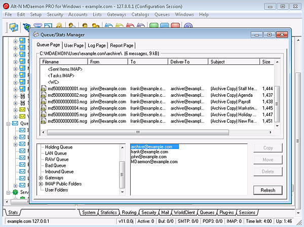Open the Security menu

pyautogui.click(x=55, y=15)
